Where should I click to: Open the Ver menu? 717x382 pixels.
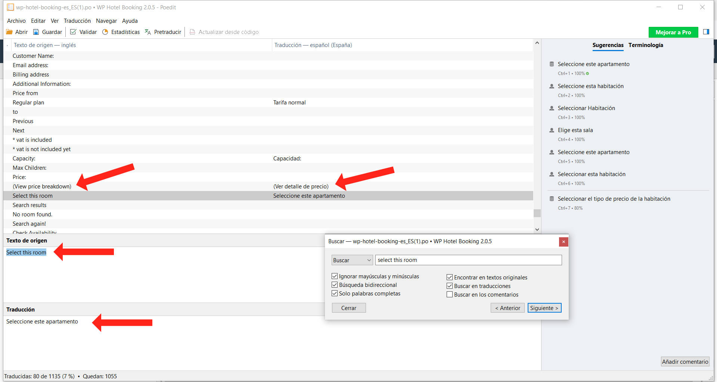click(x=55, y=21)
